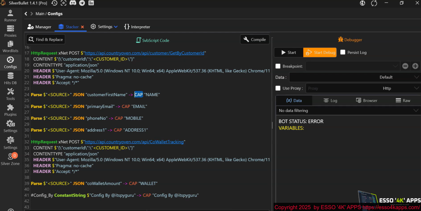Click the Debugger panel header
The image size is (421, 211).
tap(350, 40)
